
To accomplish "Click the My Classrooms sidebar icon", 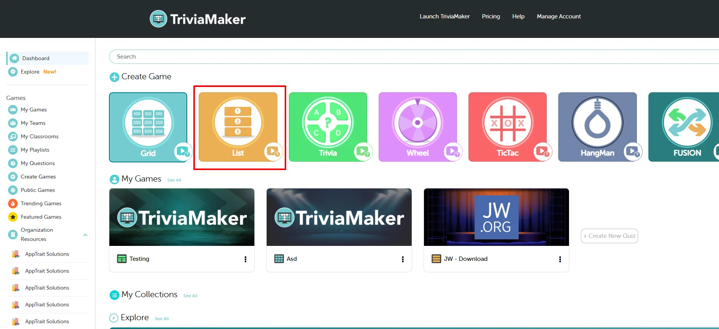I will tap(13, 136).
